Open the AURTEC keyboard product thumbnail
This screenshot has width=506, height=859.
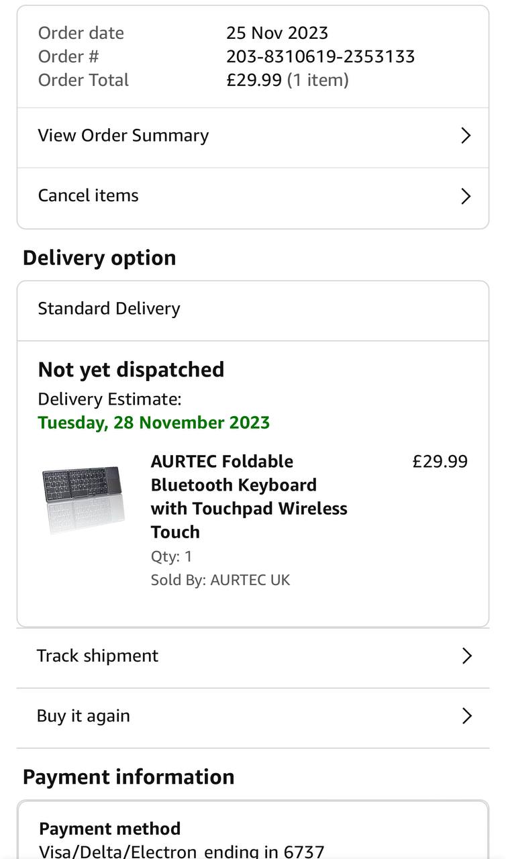(84, 499)
